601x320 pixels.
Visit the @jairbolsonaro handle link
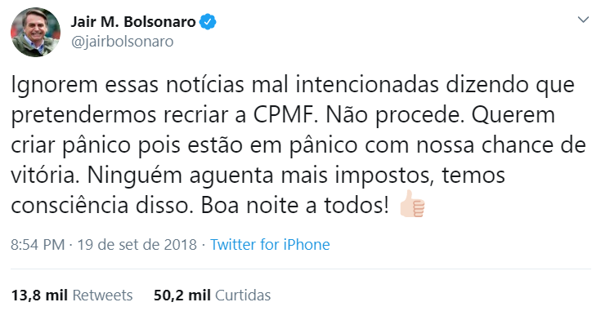pyautogui.click(x=123, y=42)
